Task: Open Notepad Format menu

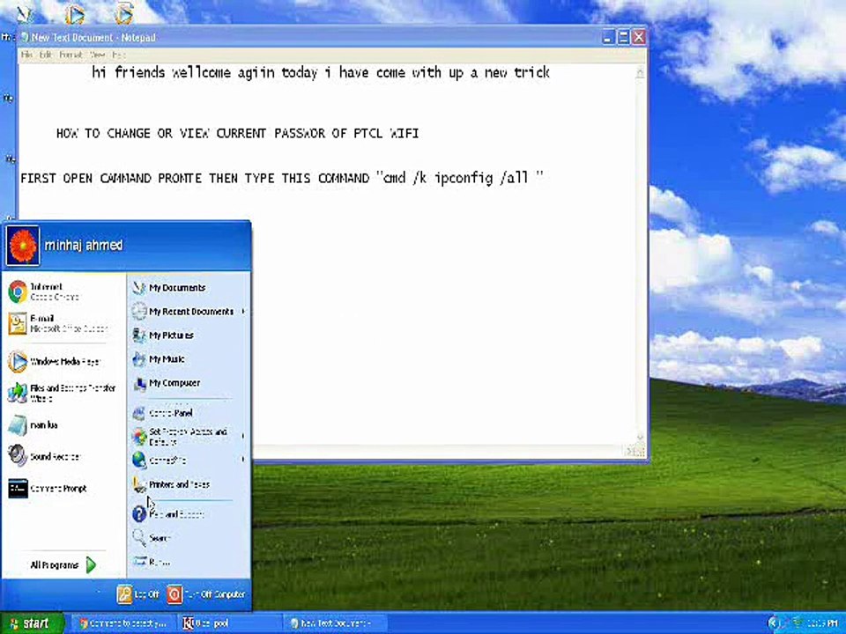Action: click(x=70, y=55)
